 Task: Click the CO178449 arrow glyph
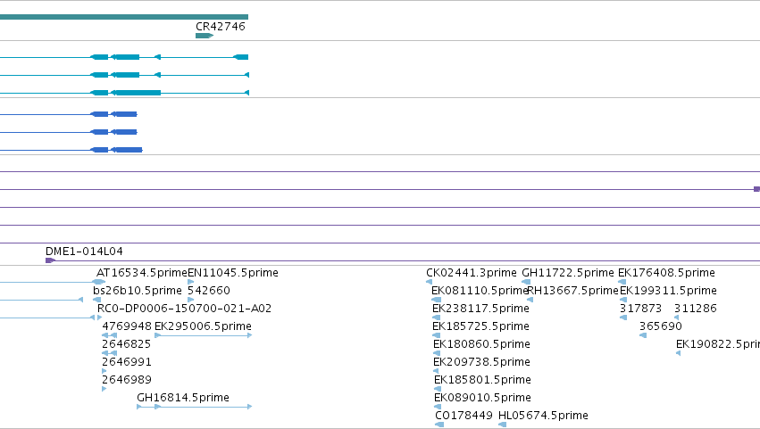click(439, 425)
